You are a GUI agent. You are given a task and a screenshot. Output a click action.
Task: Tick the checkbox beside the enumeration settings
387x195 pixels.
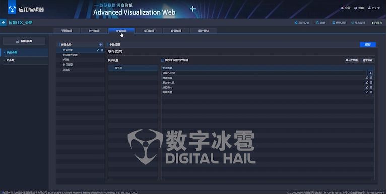point(162,60)
